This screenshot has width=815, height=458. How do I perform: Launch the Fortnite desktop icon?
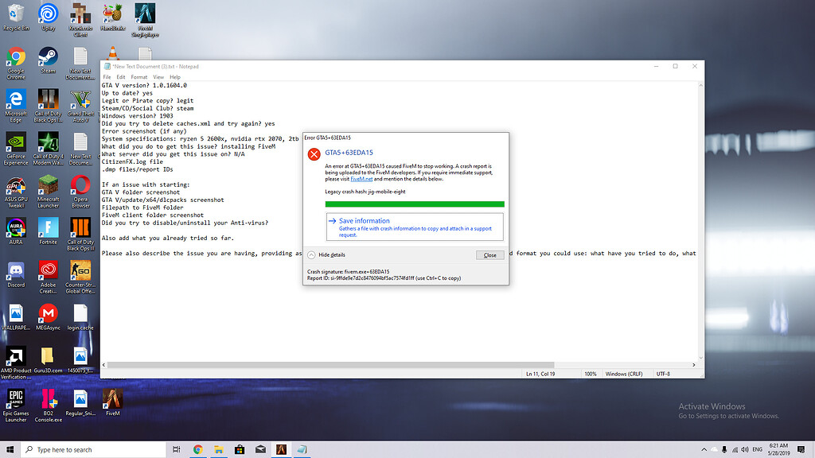(48, 227)
